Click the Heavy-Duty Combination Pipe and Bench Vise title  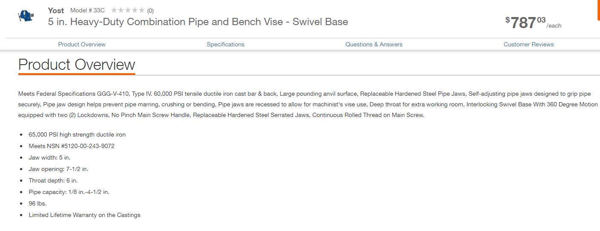pyautogui.click(x=198, y=22)
